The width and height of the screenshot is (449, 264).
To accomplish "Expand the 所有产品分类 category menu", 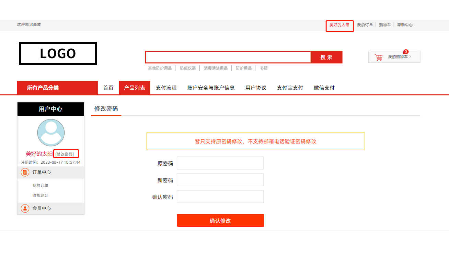I will pos(57,88).
